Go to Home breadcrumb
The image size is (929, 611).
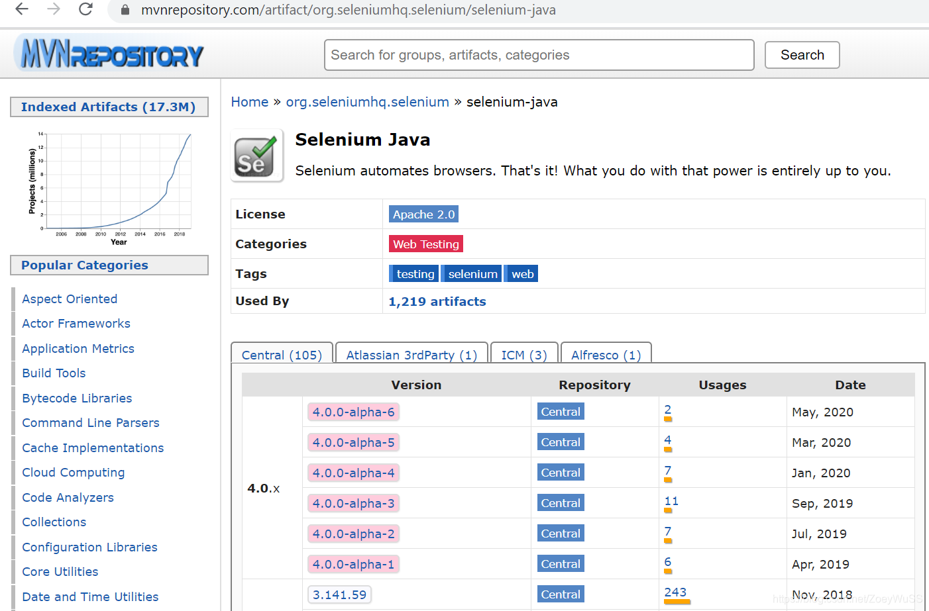tap(249, 102)
